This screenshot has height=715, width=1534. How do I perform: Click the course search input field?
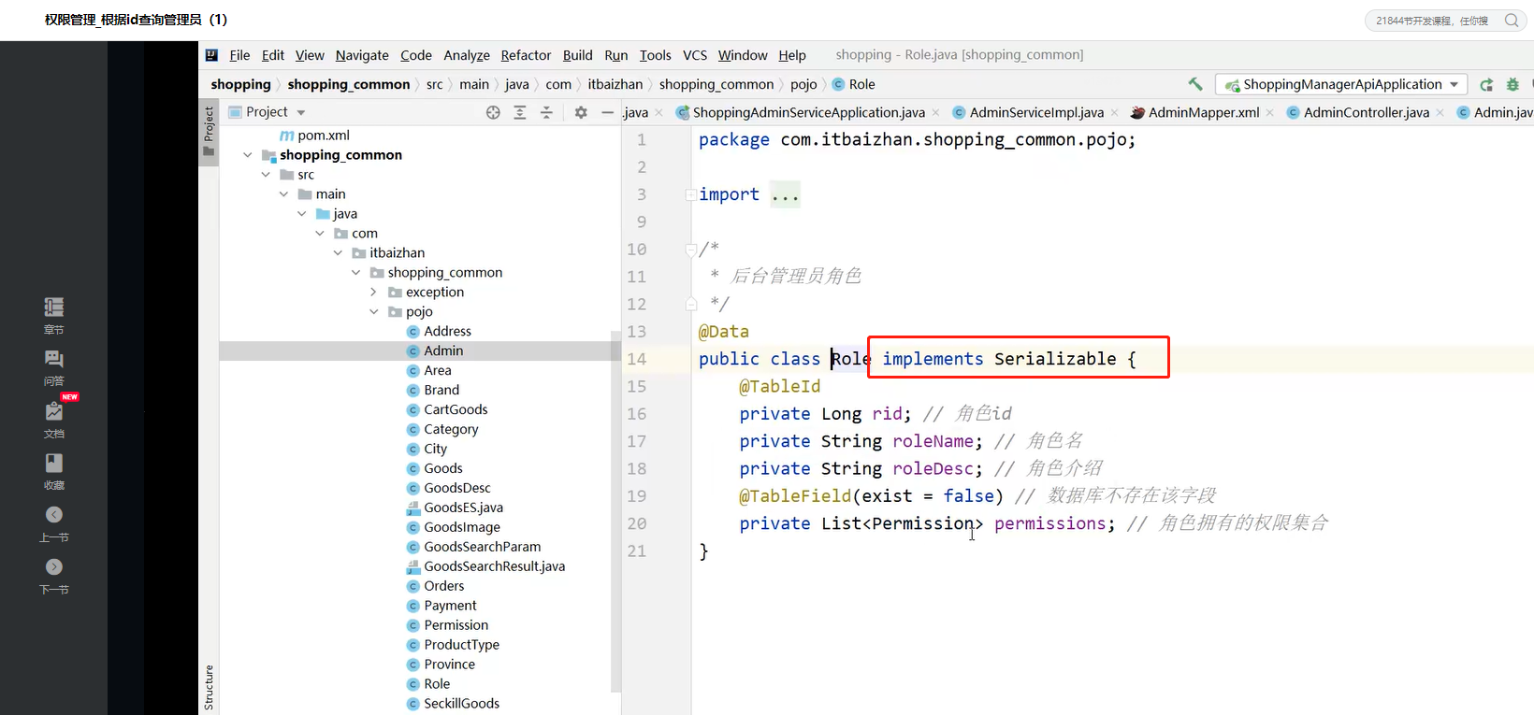coord(1431,21)
